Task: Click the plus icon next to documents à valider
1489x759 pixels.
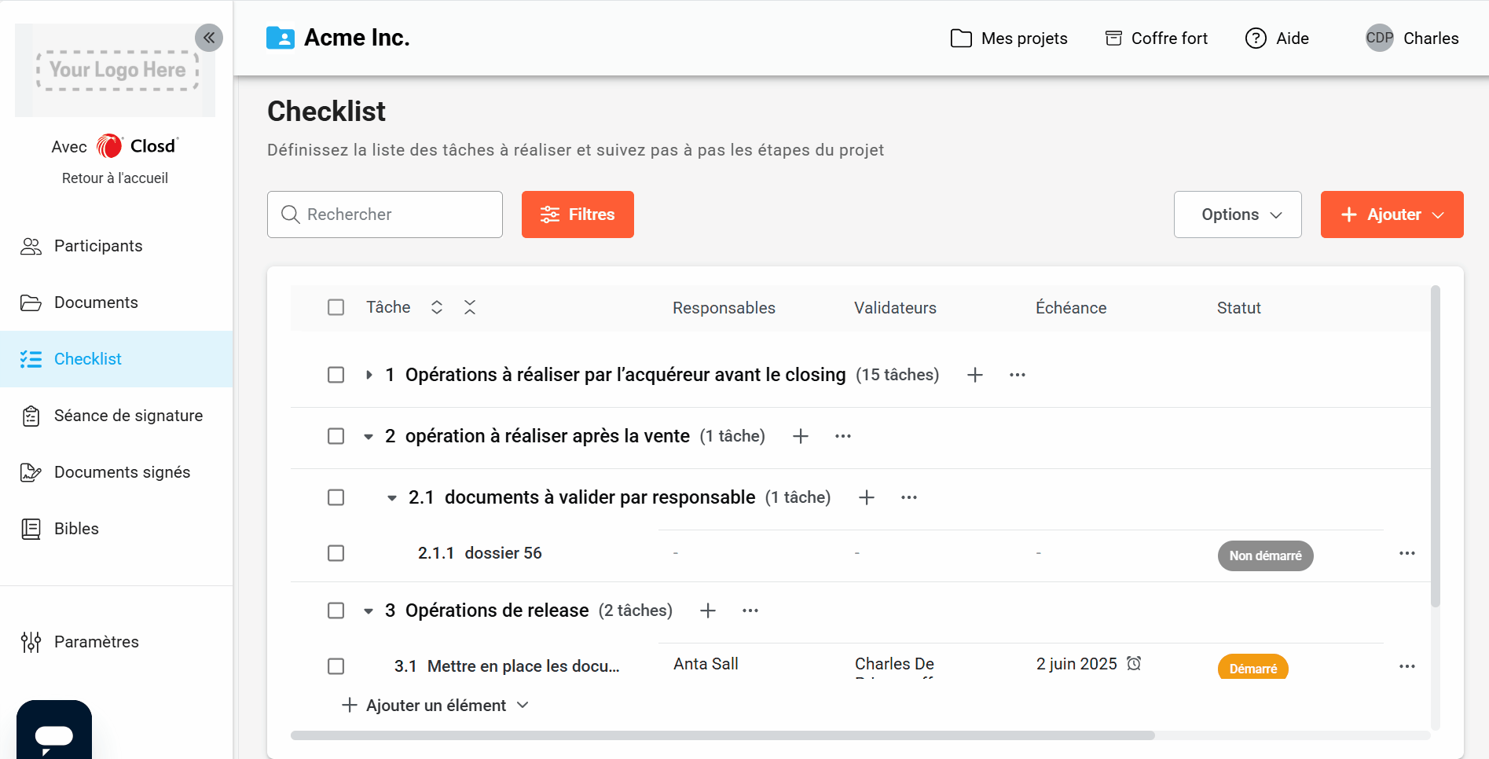Action: click(x=867, y=497)
